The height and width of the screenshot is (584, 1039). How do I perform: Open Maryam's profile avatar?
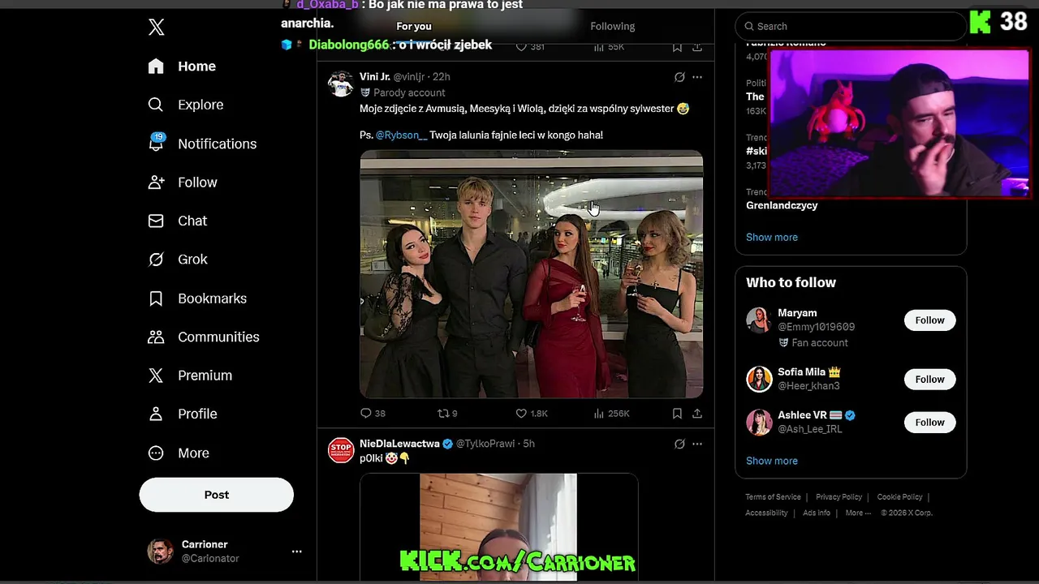(x=759, y=320)
